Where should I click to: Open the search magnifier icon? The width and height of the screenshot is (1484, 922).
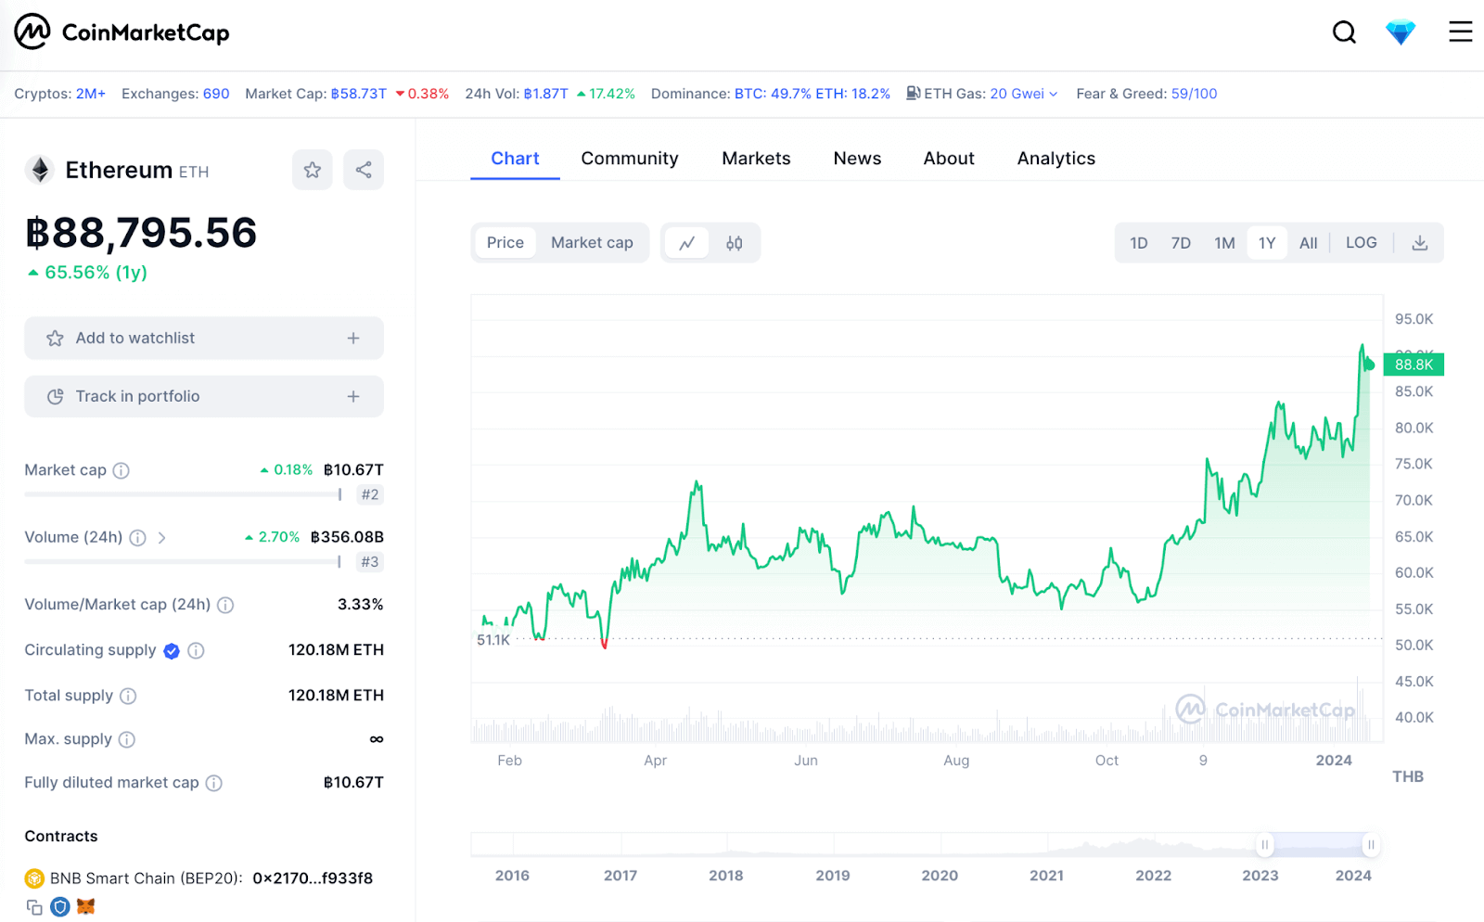point(1344,32)
